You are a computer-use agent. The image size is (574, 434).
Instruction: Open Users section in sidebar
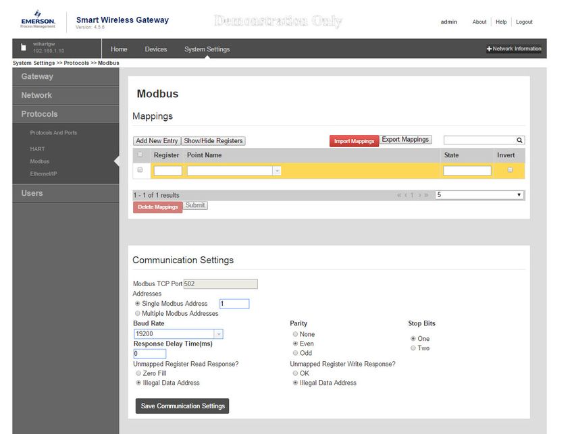[x=66, y=193]
